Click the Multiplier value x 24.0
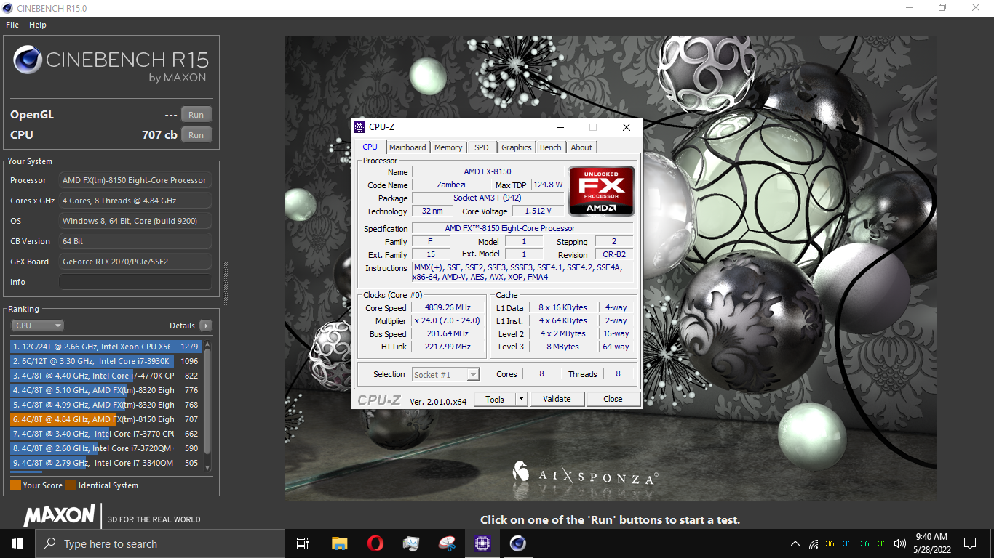Image resolution: width=994 pixels, height=558 pixels. pyautogui.click(x=448, y=320)
